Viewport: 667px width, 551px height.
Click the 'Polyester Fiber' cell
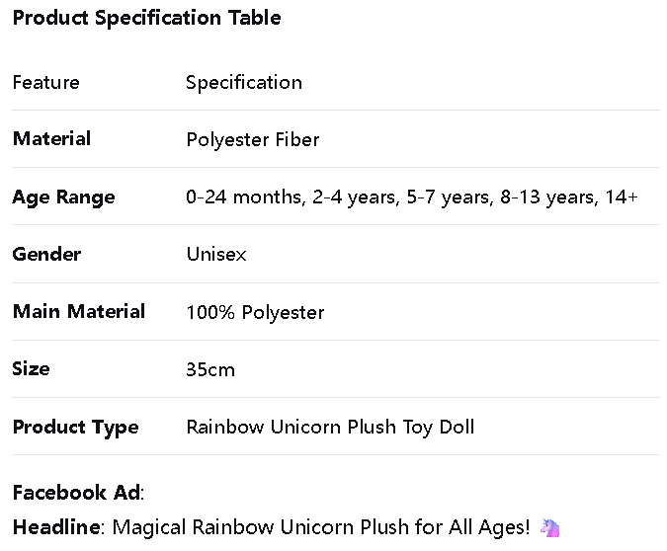(x=253, y=139)
